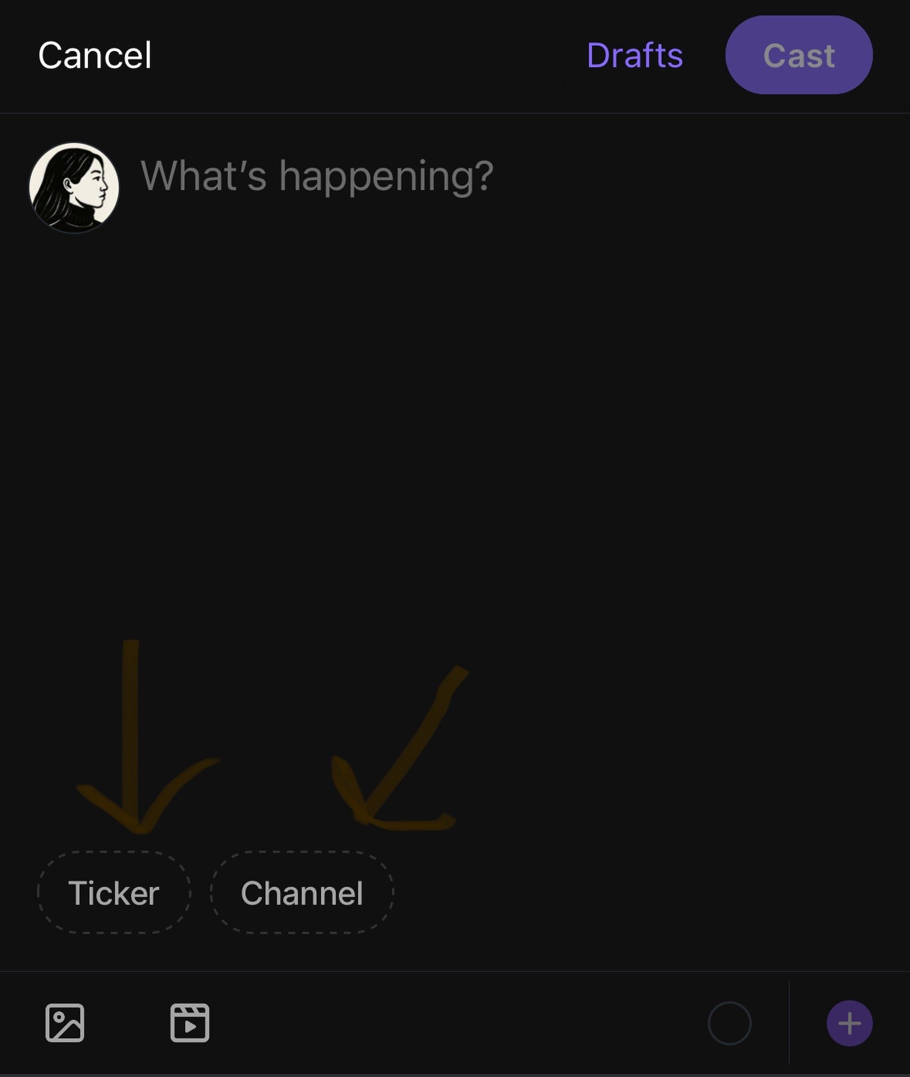Choose a Channel via the dashed chip
The width and height of the screenshot is (910, 1077).
[301, 893]
